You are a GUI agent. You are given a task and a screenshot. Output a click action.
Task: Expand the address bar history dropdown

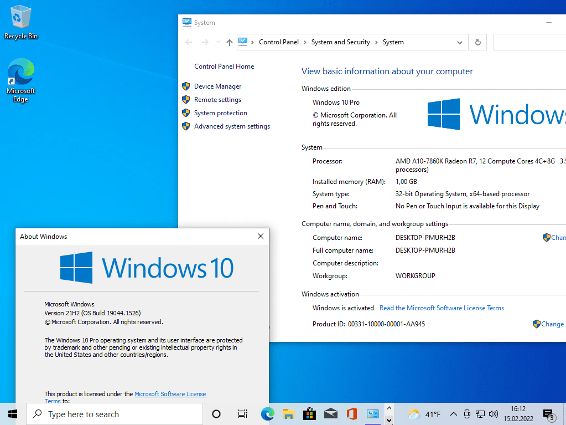pyautogui.click(x=460, y=42)
